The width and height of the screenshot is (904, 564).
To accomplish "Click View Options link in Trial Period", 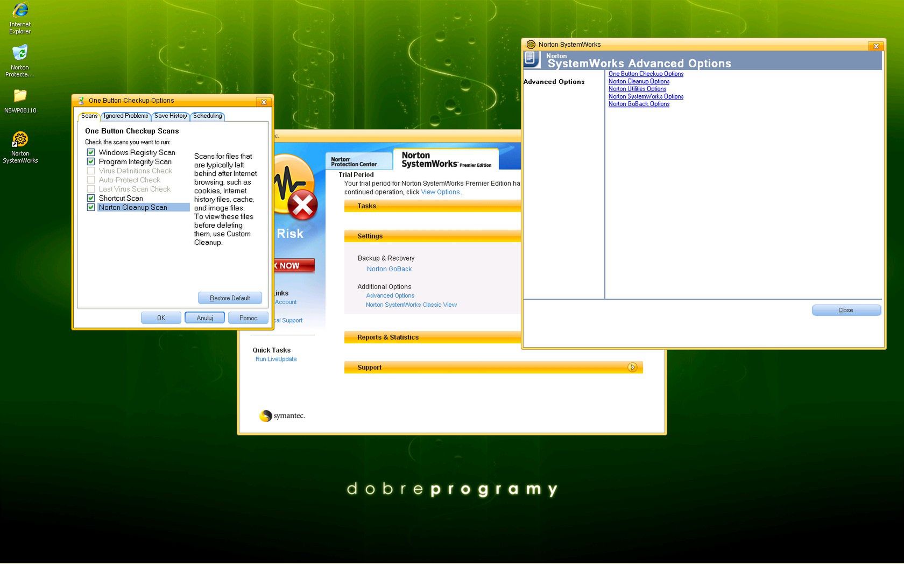I will click(x=440, y=192).
